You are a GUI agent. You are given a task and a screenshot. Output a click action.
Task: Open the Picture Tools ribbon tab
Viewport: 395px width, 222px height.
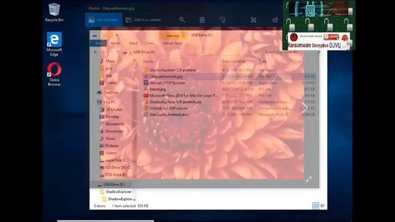tap(173, 43)
